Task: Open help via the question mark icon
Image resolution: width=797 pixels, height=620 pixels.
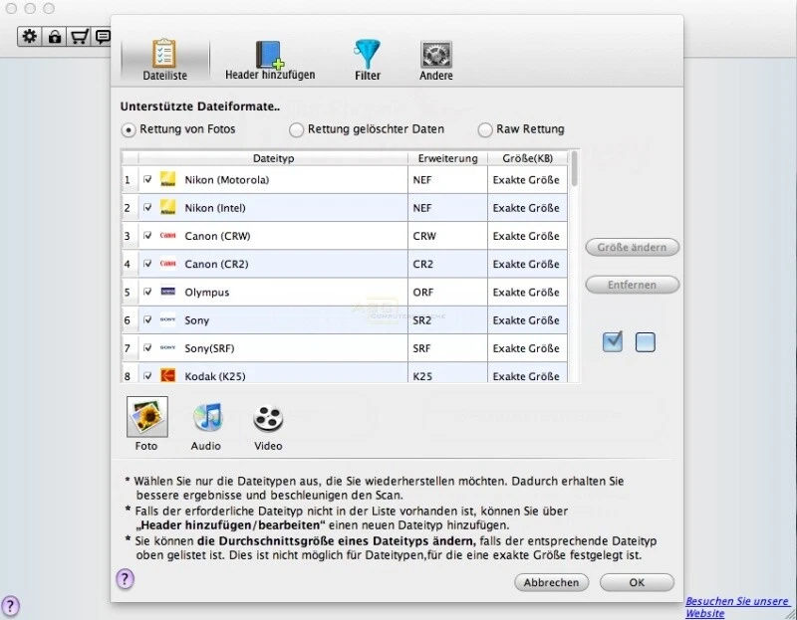Action: pyautogui.click(x=124, y=580)
